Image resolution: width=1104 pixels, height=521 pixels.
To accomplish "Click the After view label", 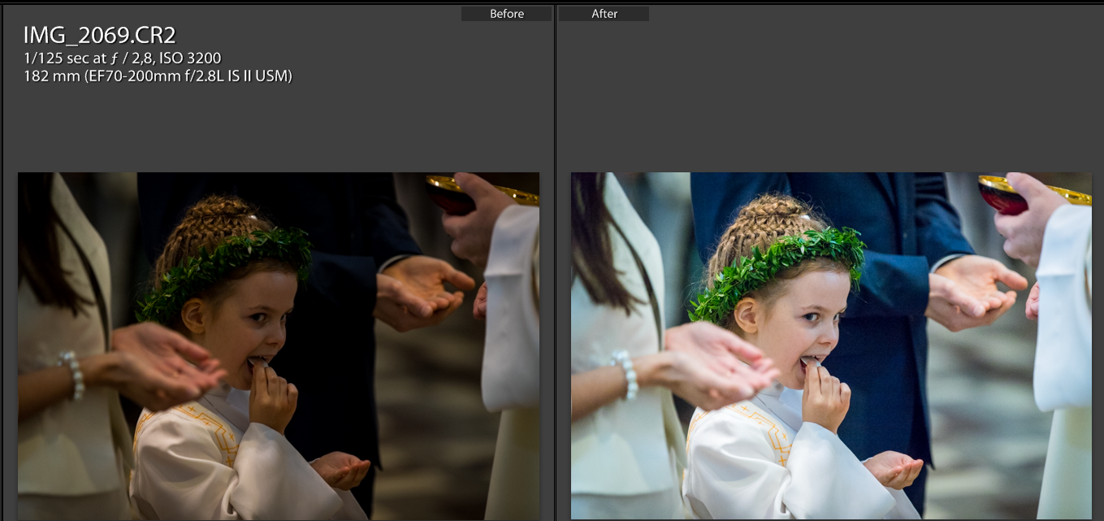I will point(604,14).
